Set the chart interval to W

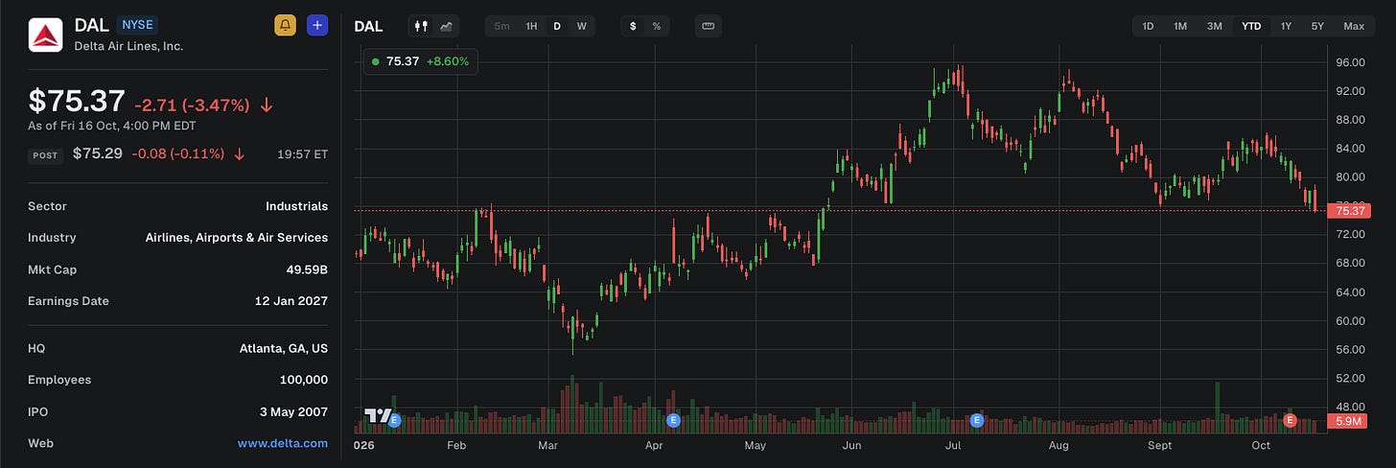(x=581, y=26)
